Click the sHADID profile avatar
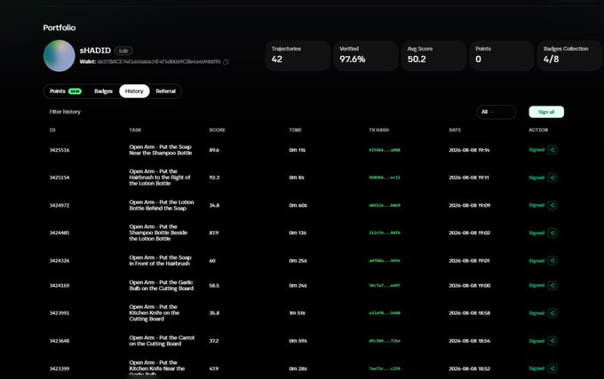This screenshot has width=604, height=379. [59, 56]
